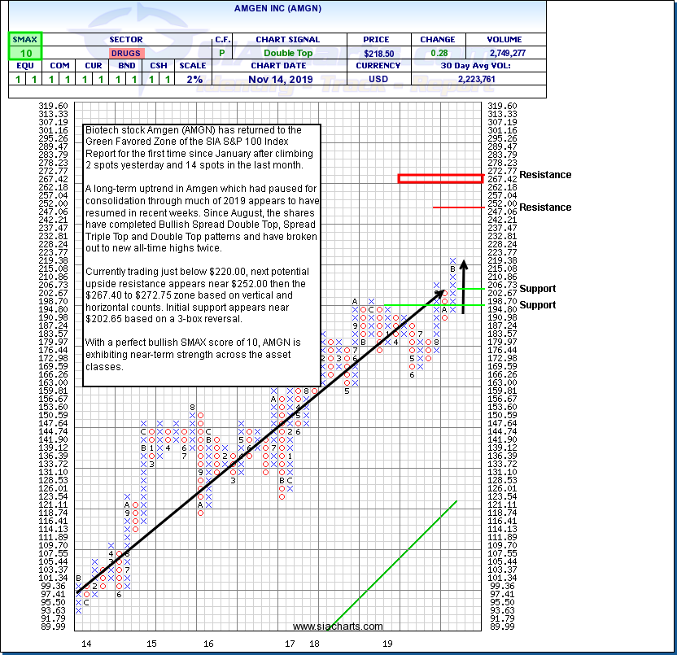
Task: Open the www.siacharts.com link
Action: coord(338,627)
